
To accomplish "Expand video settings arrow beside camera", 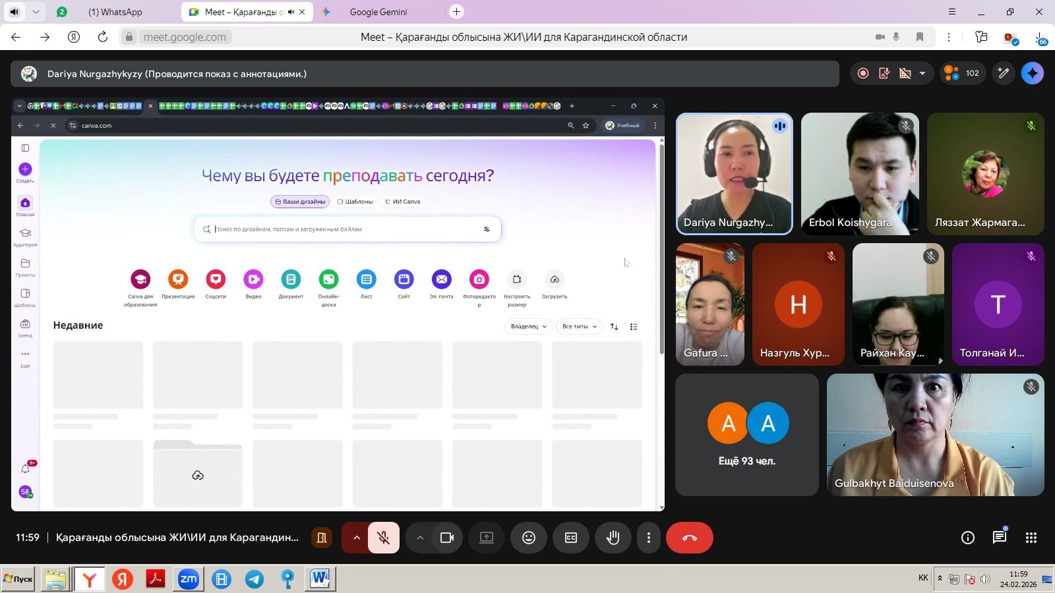I will [x=419, y=538].
